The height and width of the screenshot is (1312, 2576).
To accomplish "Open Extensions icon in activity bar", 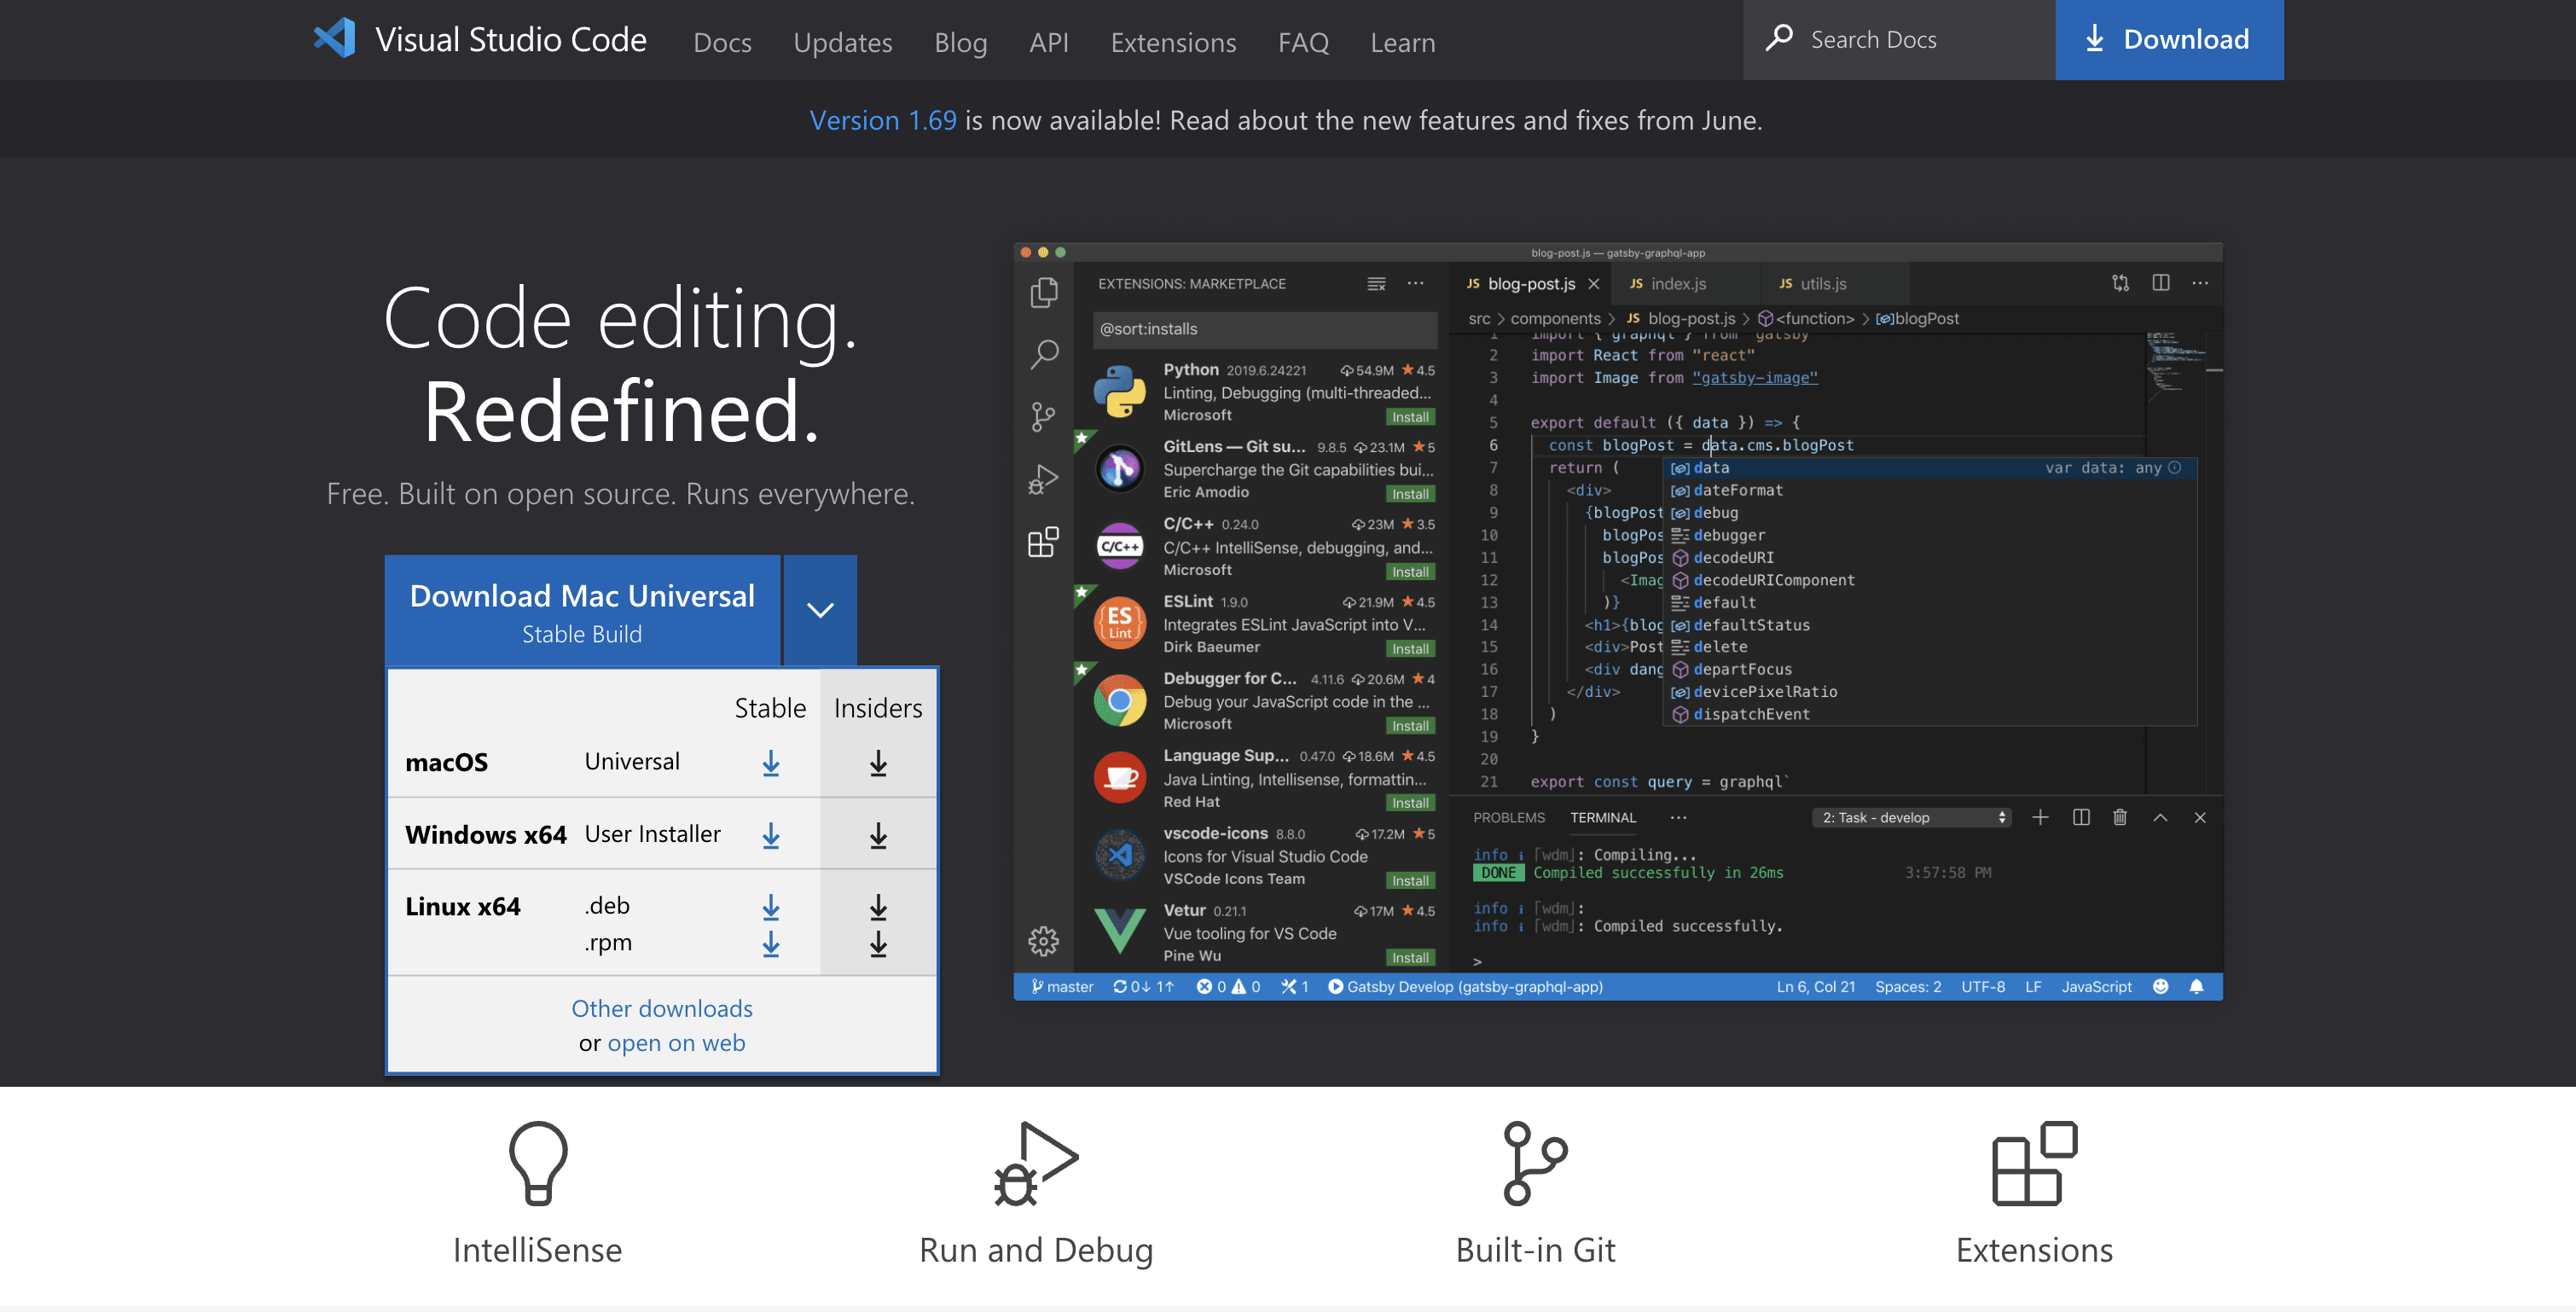I will (x=1043, y=542).
